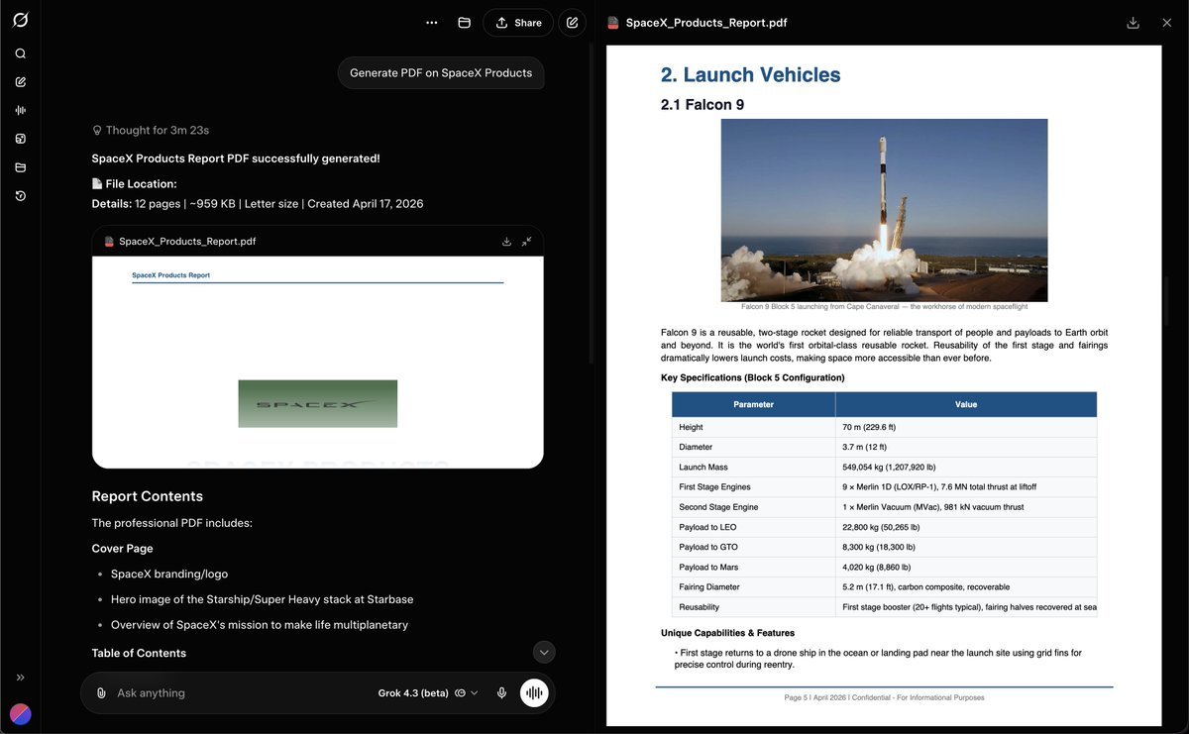Expand the PDF attachment card to fullscreen

(x=526, y=240)
